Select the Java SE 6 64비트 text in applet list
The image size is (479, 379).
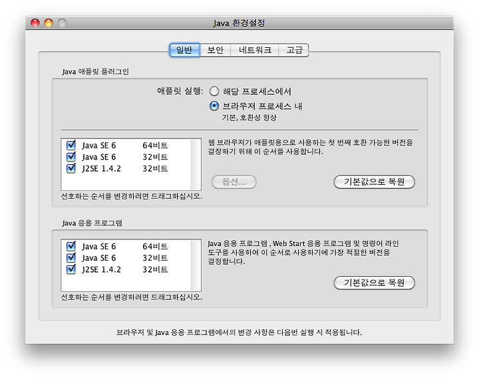[x=124, y=146]
